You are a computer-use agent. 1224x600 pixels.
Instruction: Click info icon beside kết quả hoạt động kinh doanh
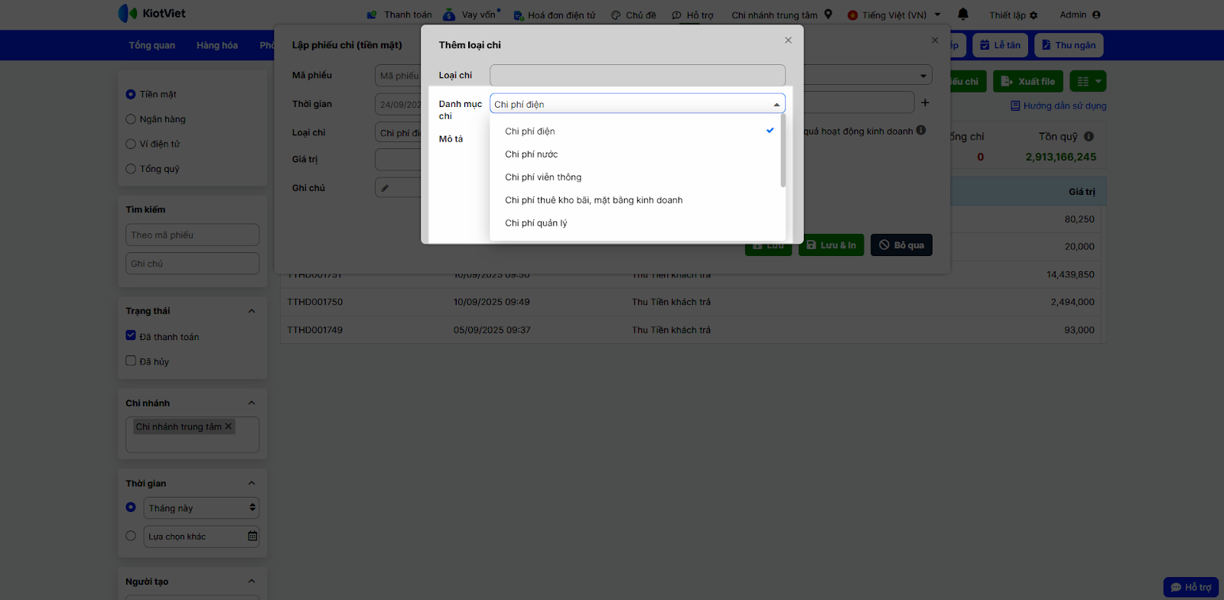pyautogui.click(x=921, y=130)
